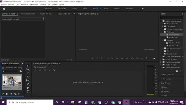Image resolution: width=186 pixels, height=105 pixels.
Task: Open Bibliotecas panel on right
Action: 164,87
